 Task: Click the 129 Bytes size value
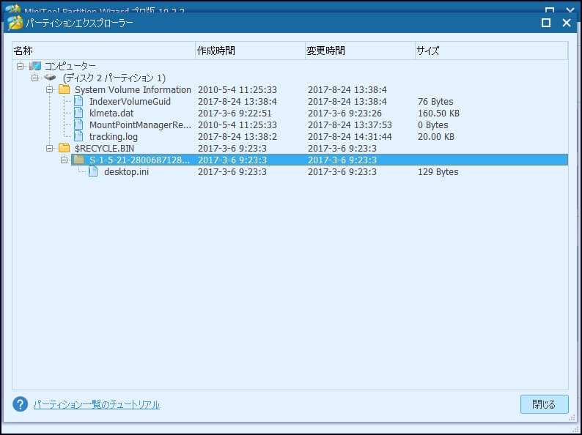pyautogui.click(x=438, y=171)
